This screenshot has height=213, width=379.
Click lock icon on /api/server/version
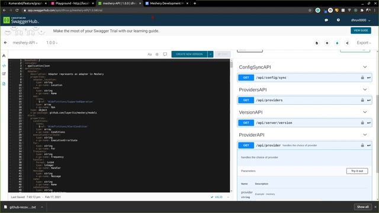click(362, 122)
